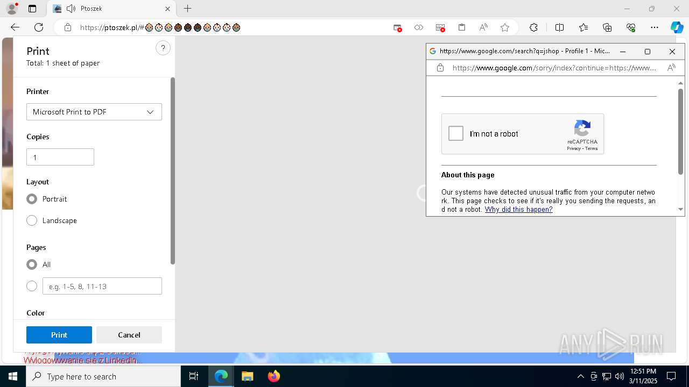The width and height of the screenshot is (689, 387).
Task: Open Collections panel
Action: click(607, 27)
